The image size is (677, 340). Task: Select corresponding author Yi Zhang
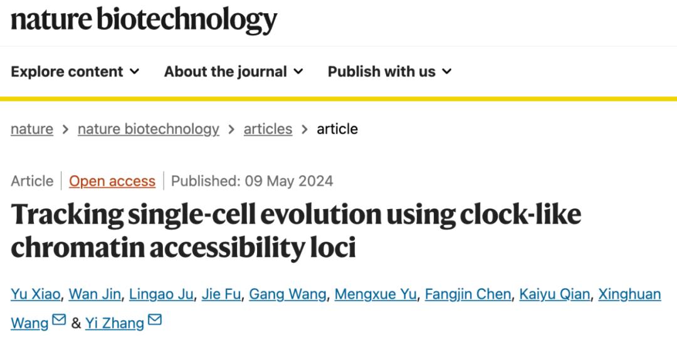pos(115,323)
